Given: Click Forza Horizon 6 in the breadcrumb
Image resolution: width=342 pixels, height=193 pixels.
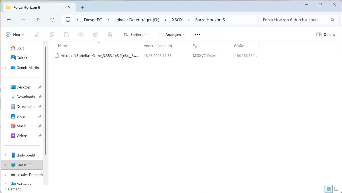Looking at the screenshot, I should click(x=210, y=20).
